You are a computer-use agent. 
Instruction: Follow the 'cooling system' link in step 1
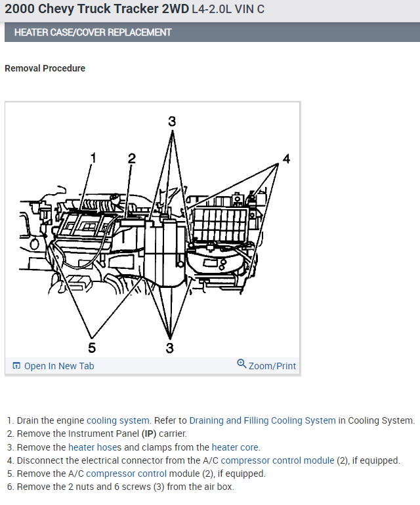click(x=118, y=420)
